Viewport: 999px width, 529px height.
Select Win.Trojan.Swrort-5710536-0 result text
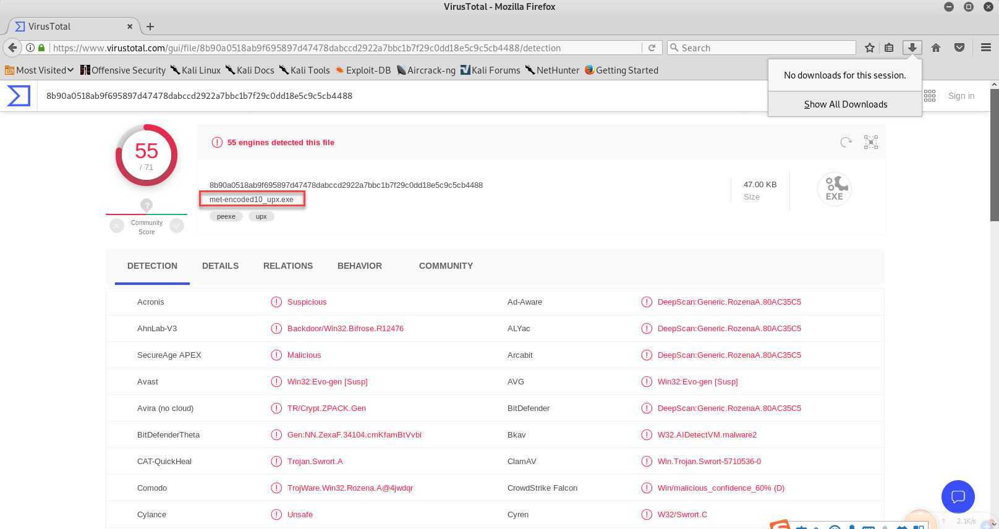coord(709,462)
